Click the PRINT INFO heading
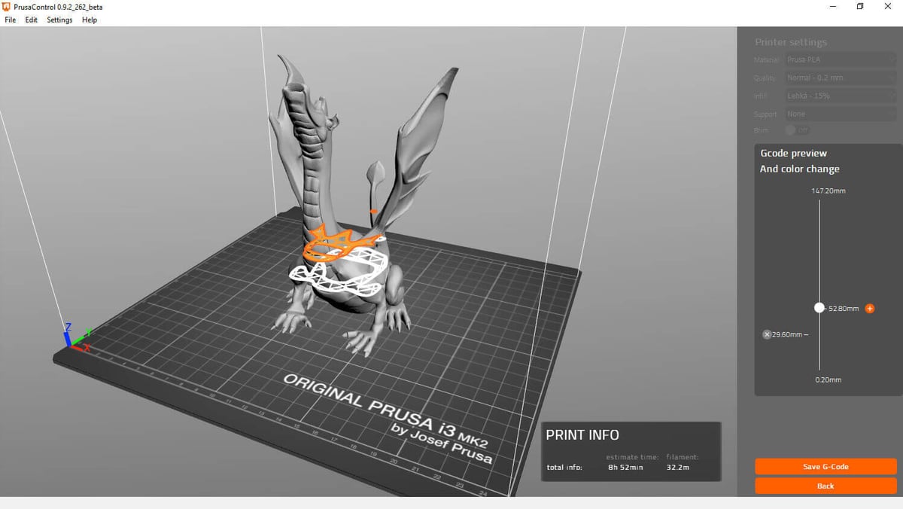Screen dimensions: 903x509 point(582,434)
